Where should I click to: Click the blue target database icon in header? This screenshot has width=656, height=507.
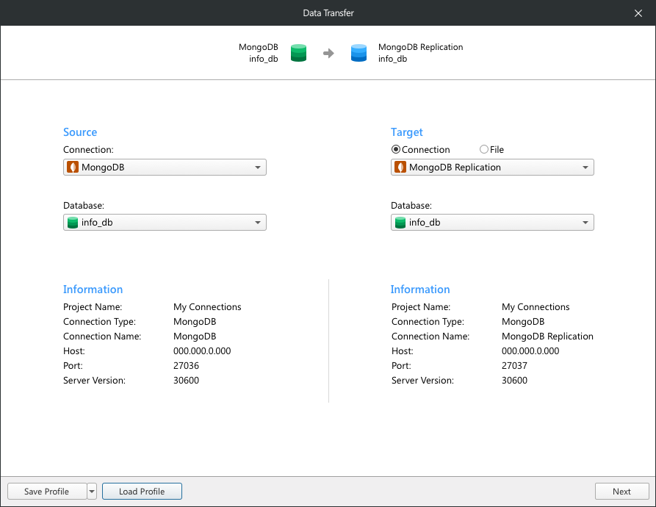(358, 53)
